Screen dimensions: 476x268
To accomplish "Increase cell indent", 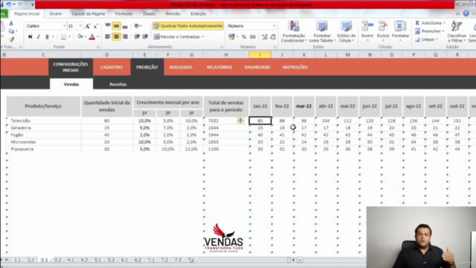I will pyautogui.click(x=146, y=36).
